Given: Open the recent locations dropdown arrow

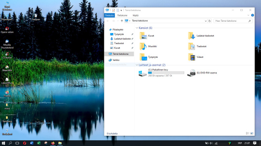Looking at the screenshot, I should coord(118,21).
